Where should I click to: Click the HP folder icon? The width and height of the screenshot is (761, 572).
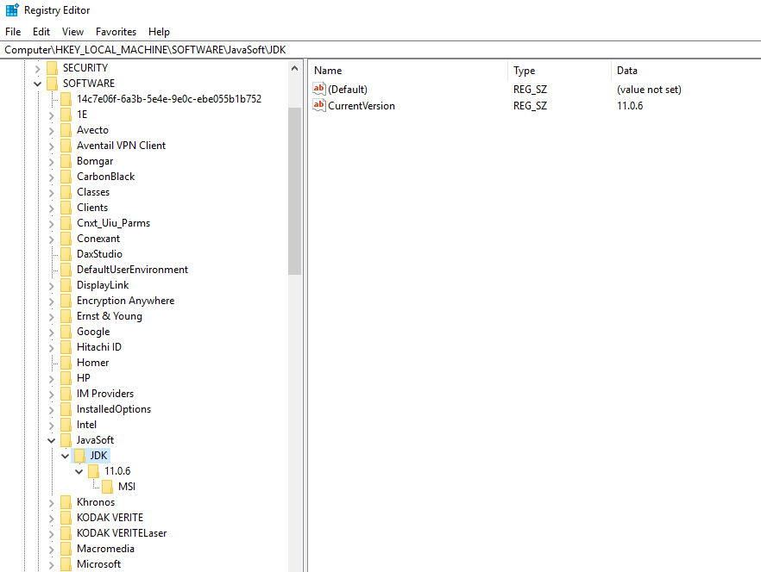(66, 378)
